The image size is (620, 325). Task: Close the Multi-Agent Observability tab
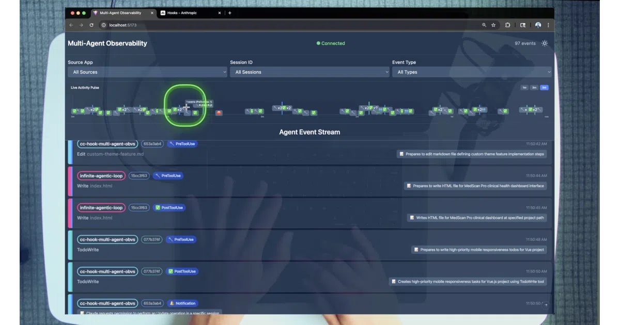point(152,13)
